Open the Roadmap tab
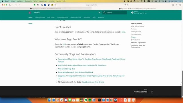This screenshot has width=183, height=103. point(87,17)
